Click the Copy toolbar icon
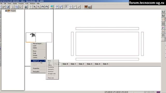Screen dimensions: 166x93 [17, 7]
